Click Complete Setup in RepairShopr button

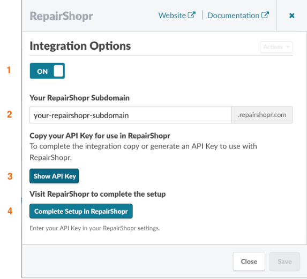tap(81, 211)
